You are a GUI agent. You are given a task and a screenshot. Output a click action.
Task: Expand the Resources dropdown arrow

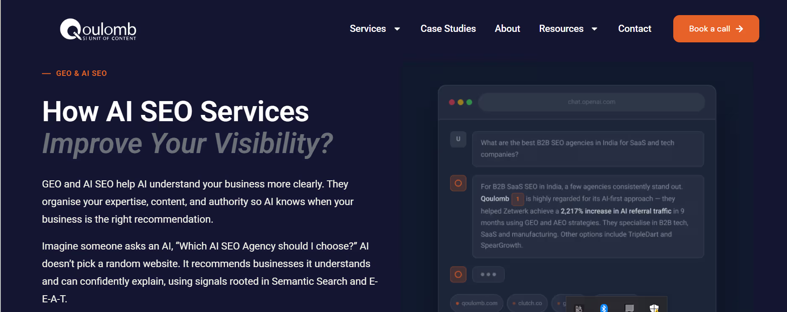click(594, 29)
